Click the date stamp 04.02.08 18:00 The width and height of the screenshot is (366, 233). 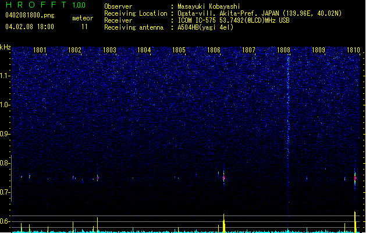point(30,27)
